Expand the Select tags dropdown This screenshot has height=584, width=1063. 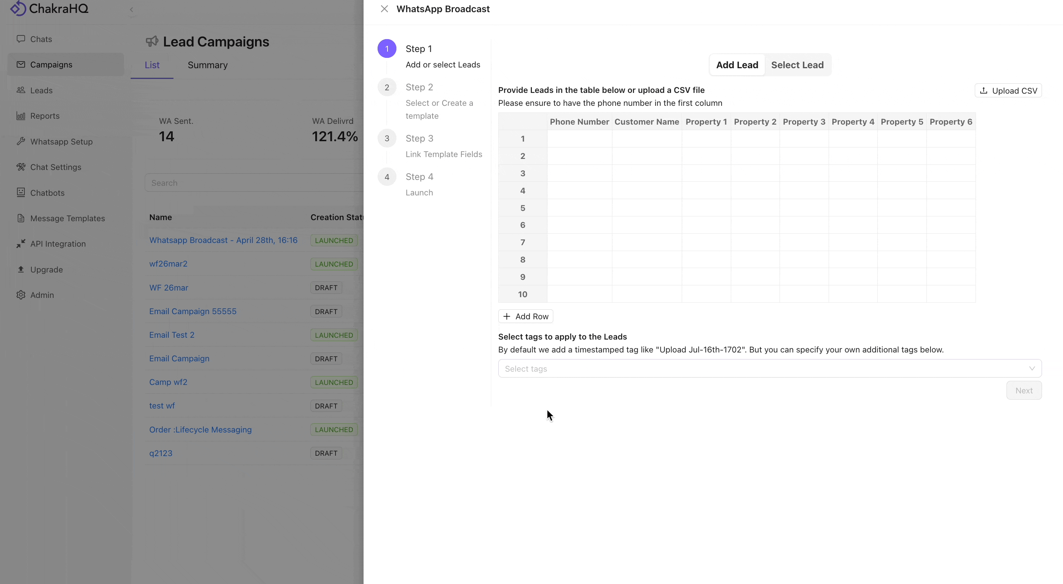(770, 368)
